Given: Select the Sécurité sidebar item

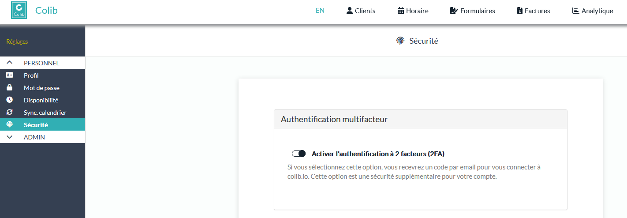Looking at the screenshot, I should click(42, 125).
